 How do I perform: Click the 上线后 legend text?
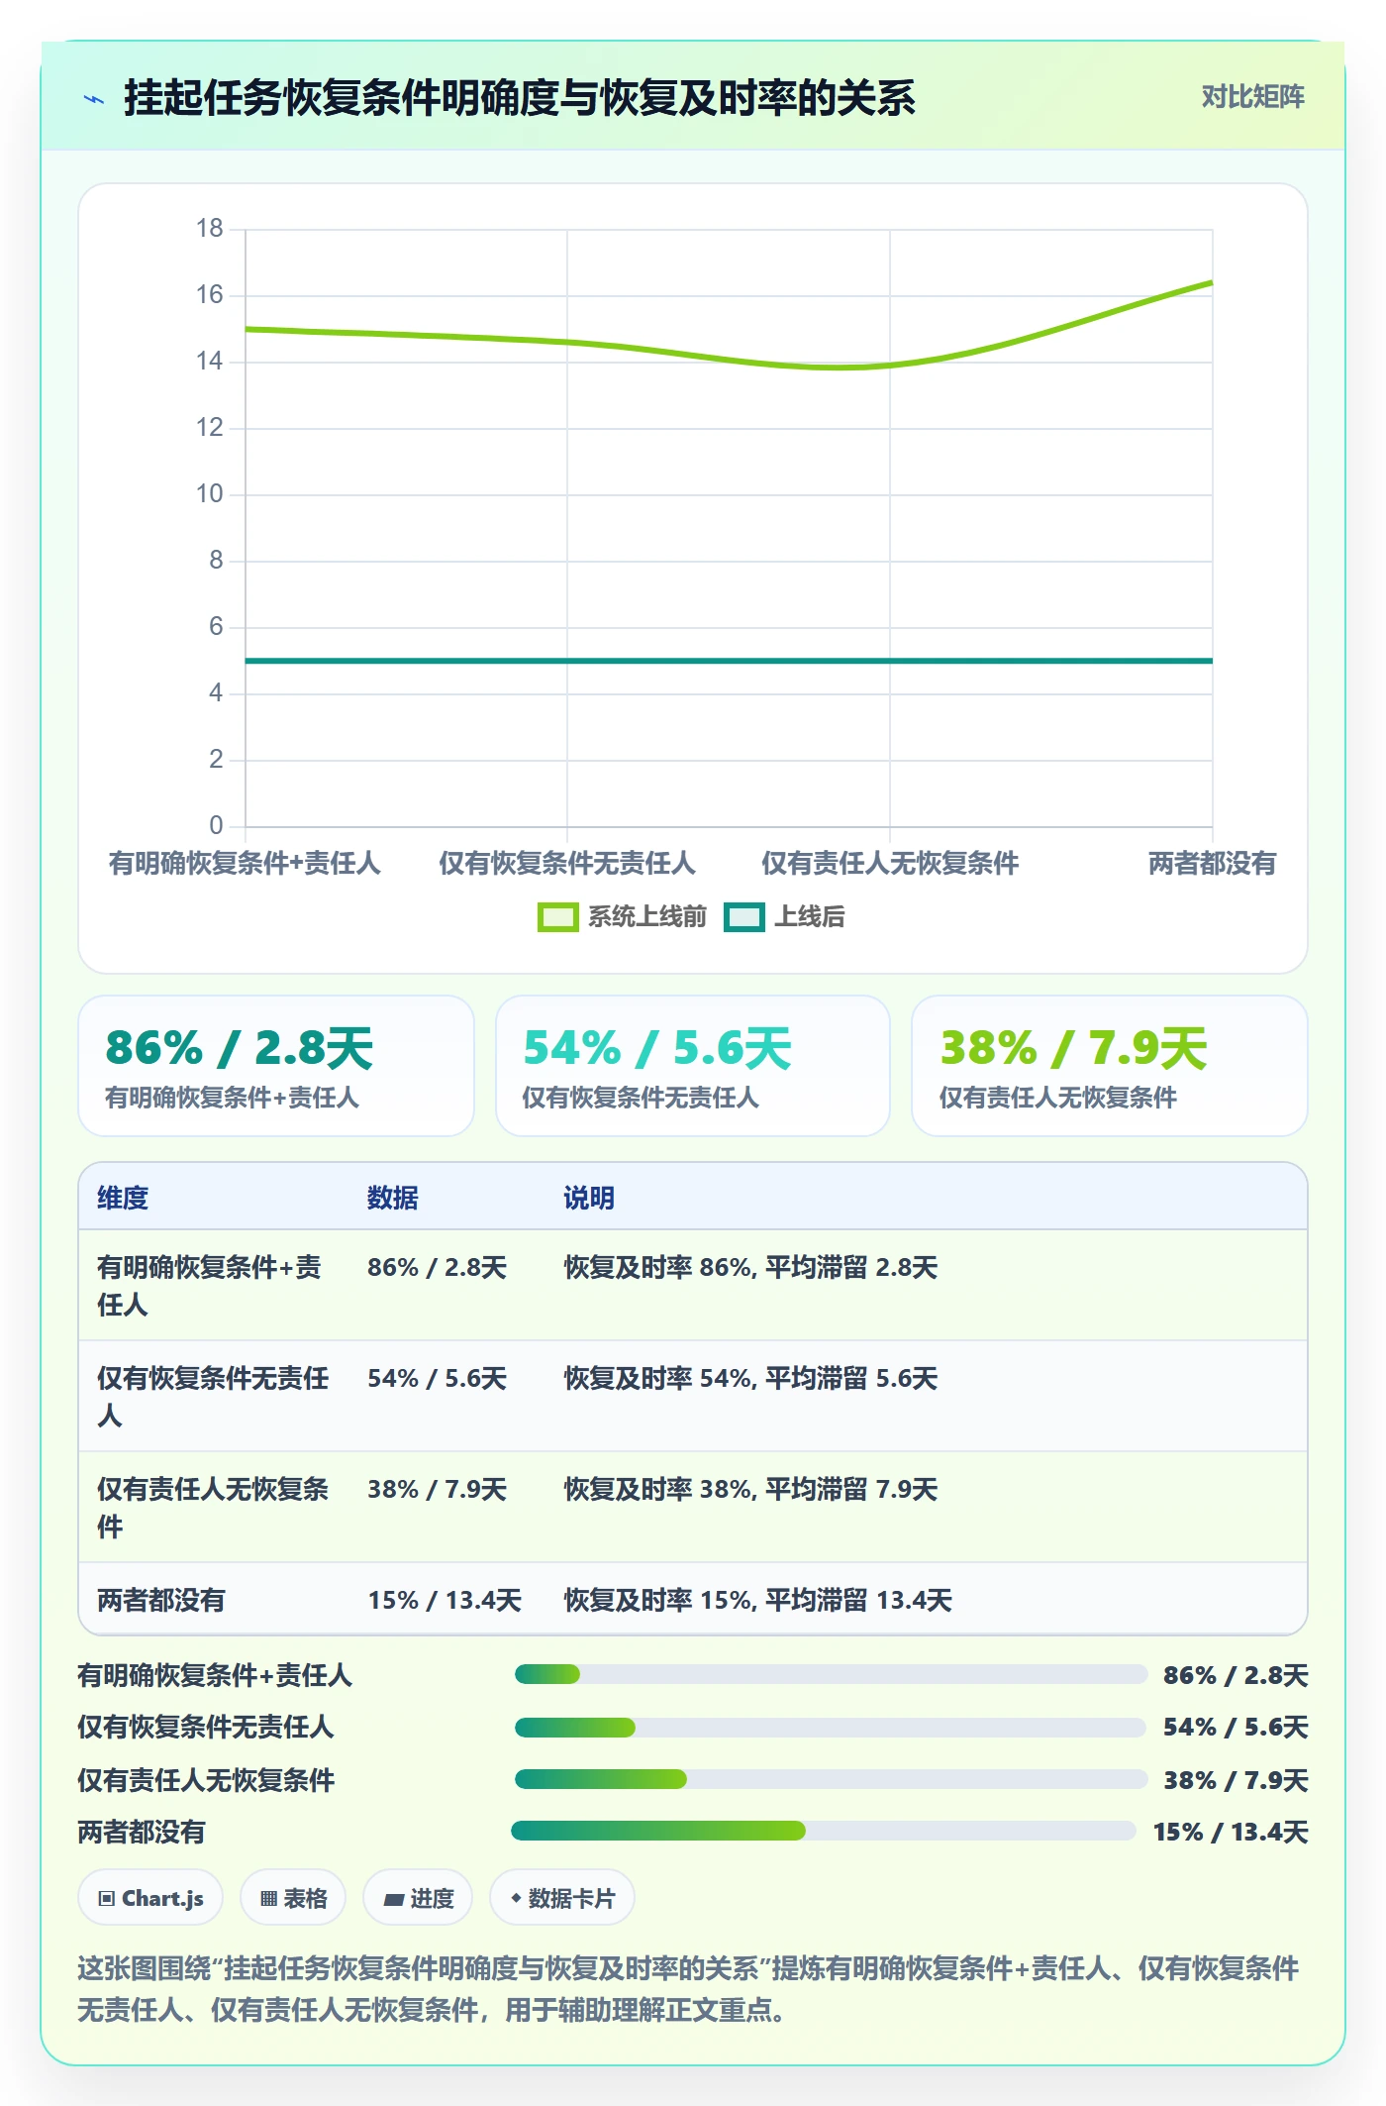click(x=810, y=917)
